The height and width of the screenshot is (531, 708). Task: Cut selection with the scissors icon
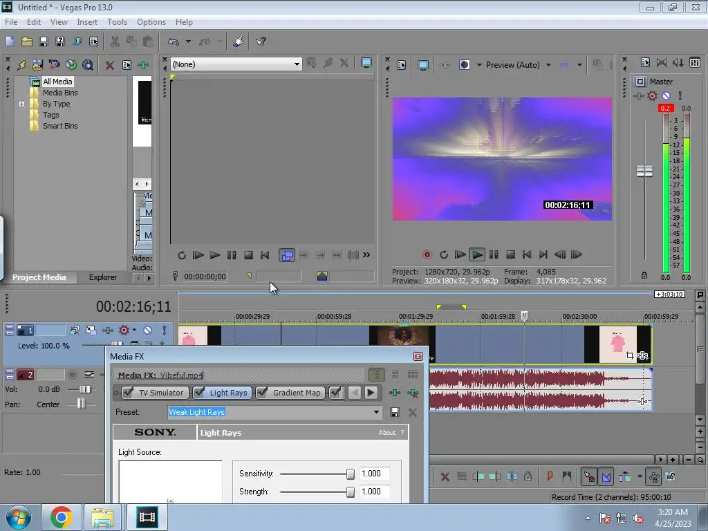point(115,41)
